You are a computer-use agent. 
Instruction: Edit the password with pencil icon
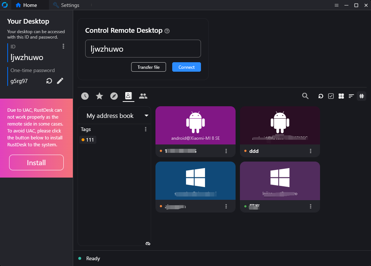(60, 81)
